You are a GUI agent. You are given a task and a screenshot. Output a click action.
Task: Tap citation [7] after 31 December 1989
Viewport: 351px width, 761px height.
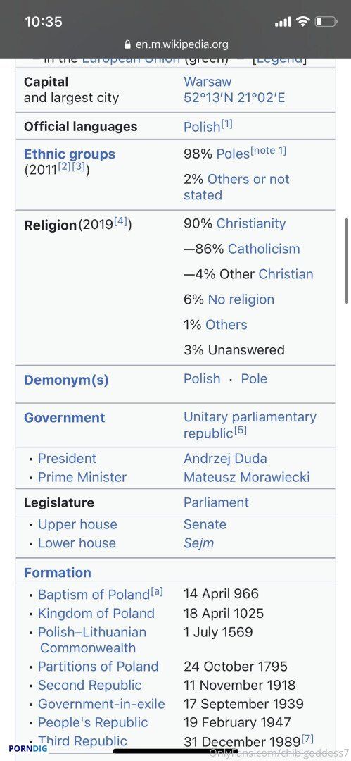tap(307, 738)
